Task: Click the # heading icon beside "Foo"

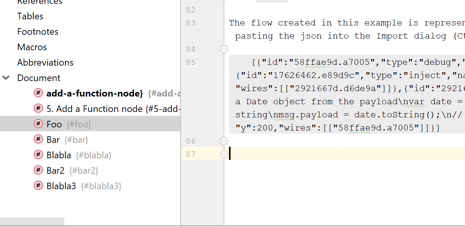Action: (38, 124)
